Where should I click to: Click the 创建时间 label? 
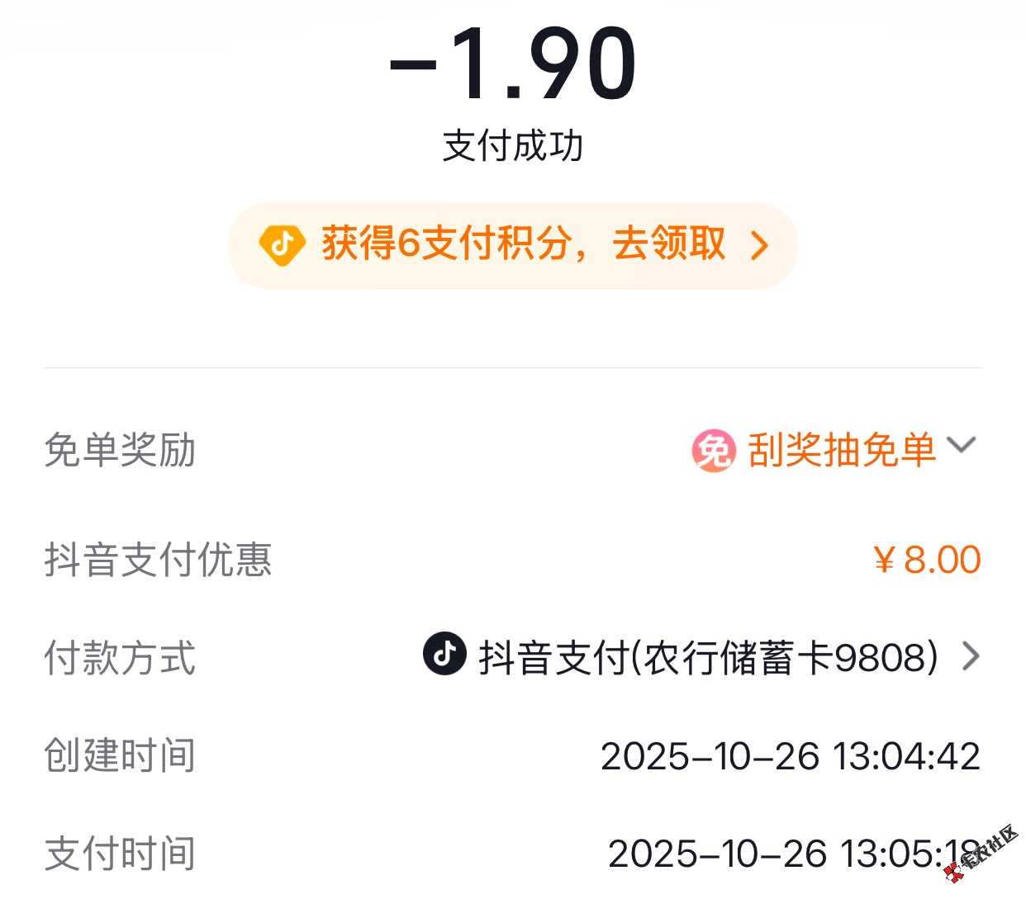120,755
